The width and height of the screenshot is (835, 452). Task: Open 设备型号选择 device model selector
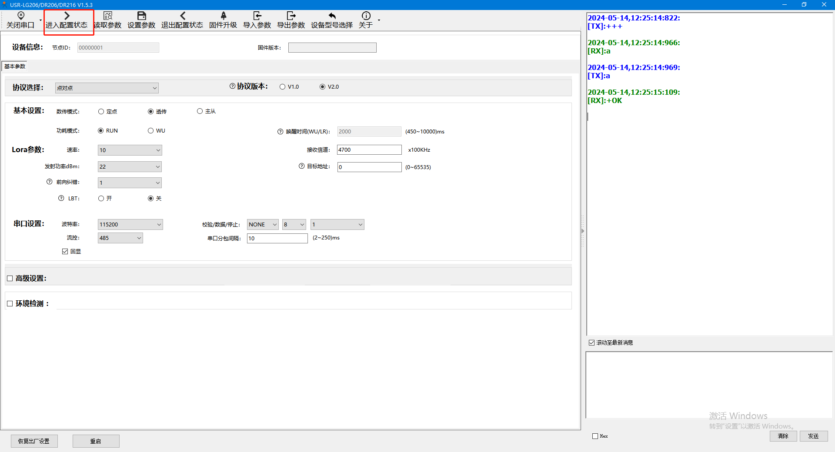(x=332, y=20)
